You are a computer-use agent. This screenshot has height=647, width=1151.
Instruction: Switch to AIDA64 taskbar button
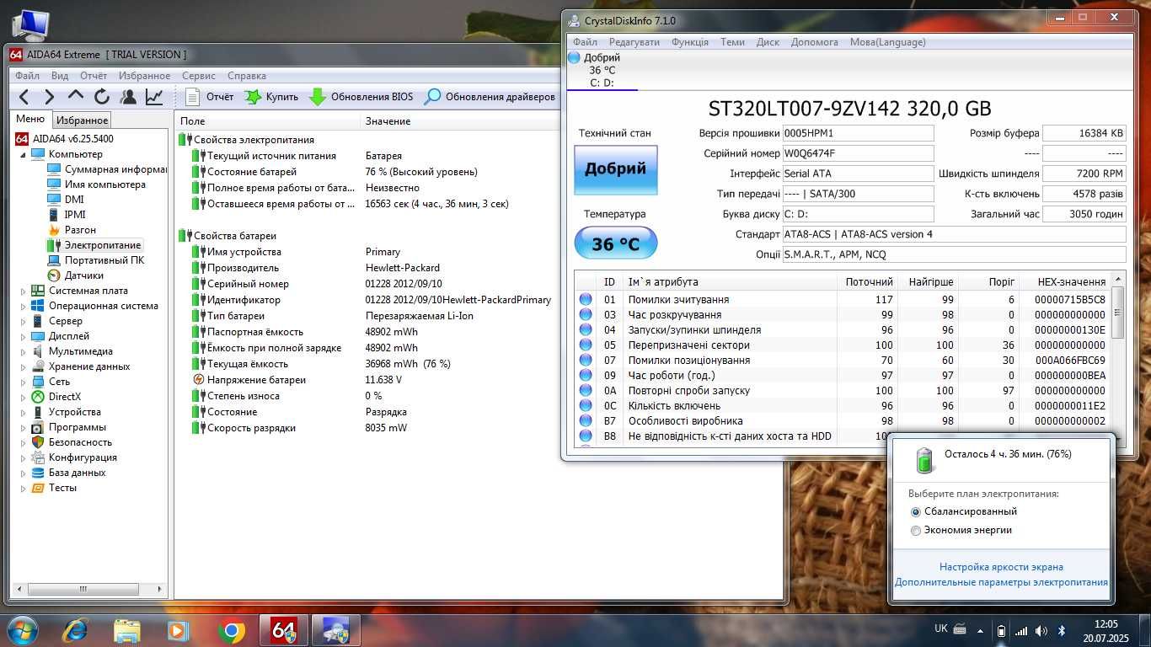pyautogui.click(x=283, y=630)
